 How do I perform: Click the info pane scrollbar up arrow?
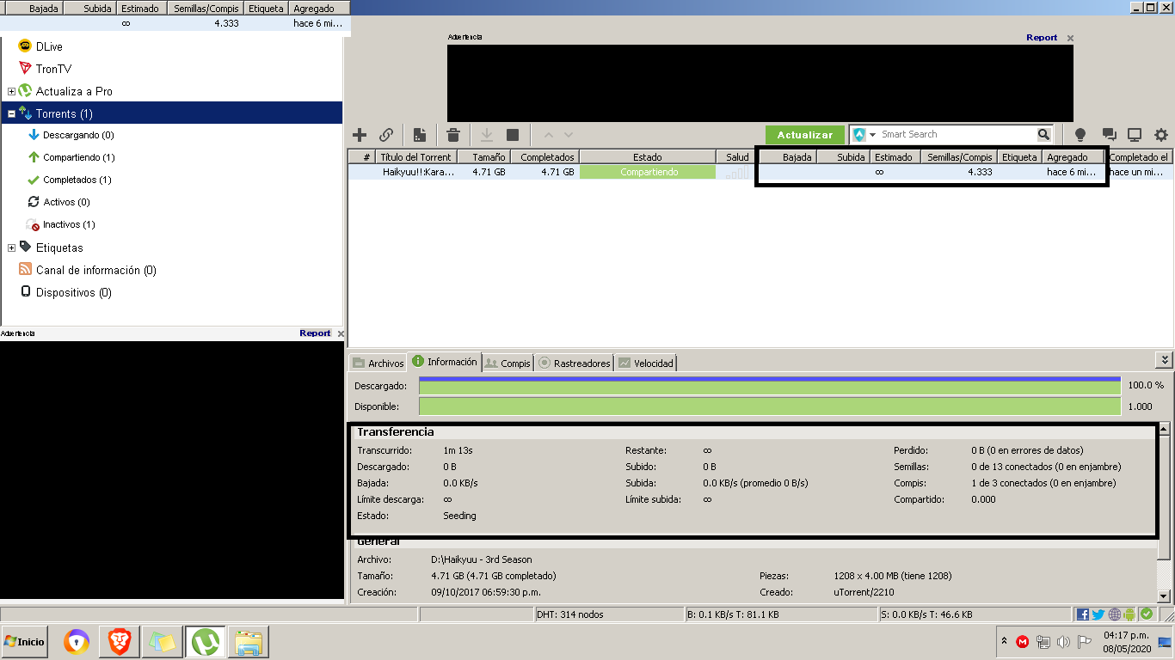click(1165, 427)
